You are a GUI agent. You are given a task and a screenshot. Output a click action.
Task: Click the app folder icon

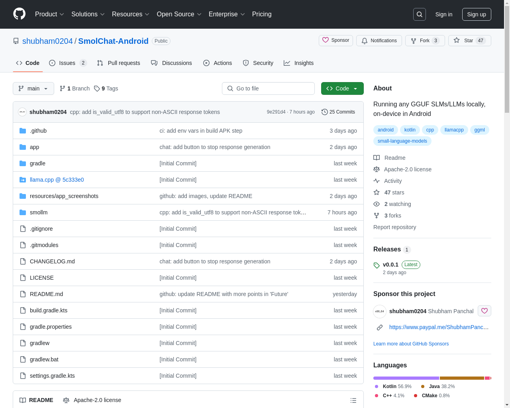23,147
